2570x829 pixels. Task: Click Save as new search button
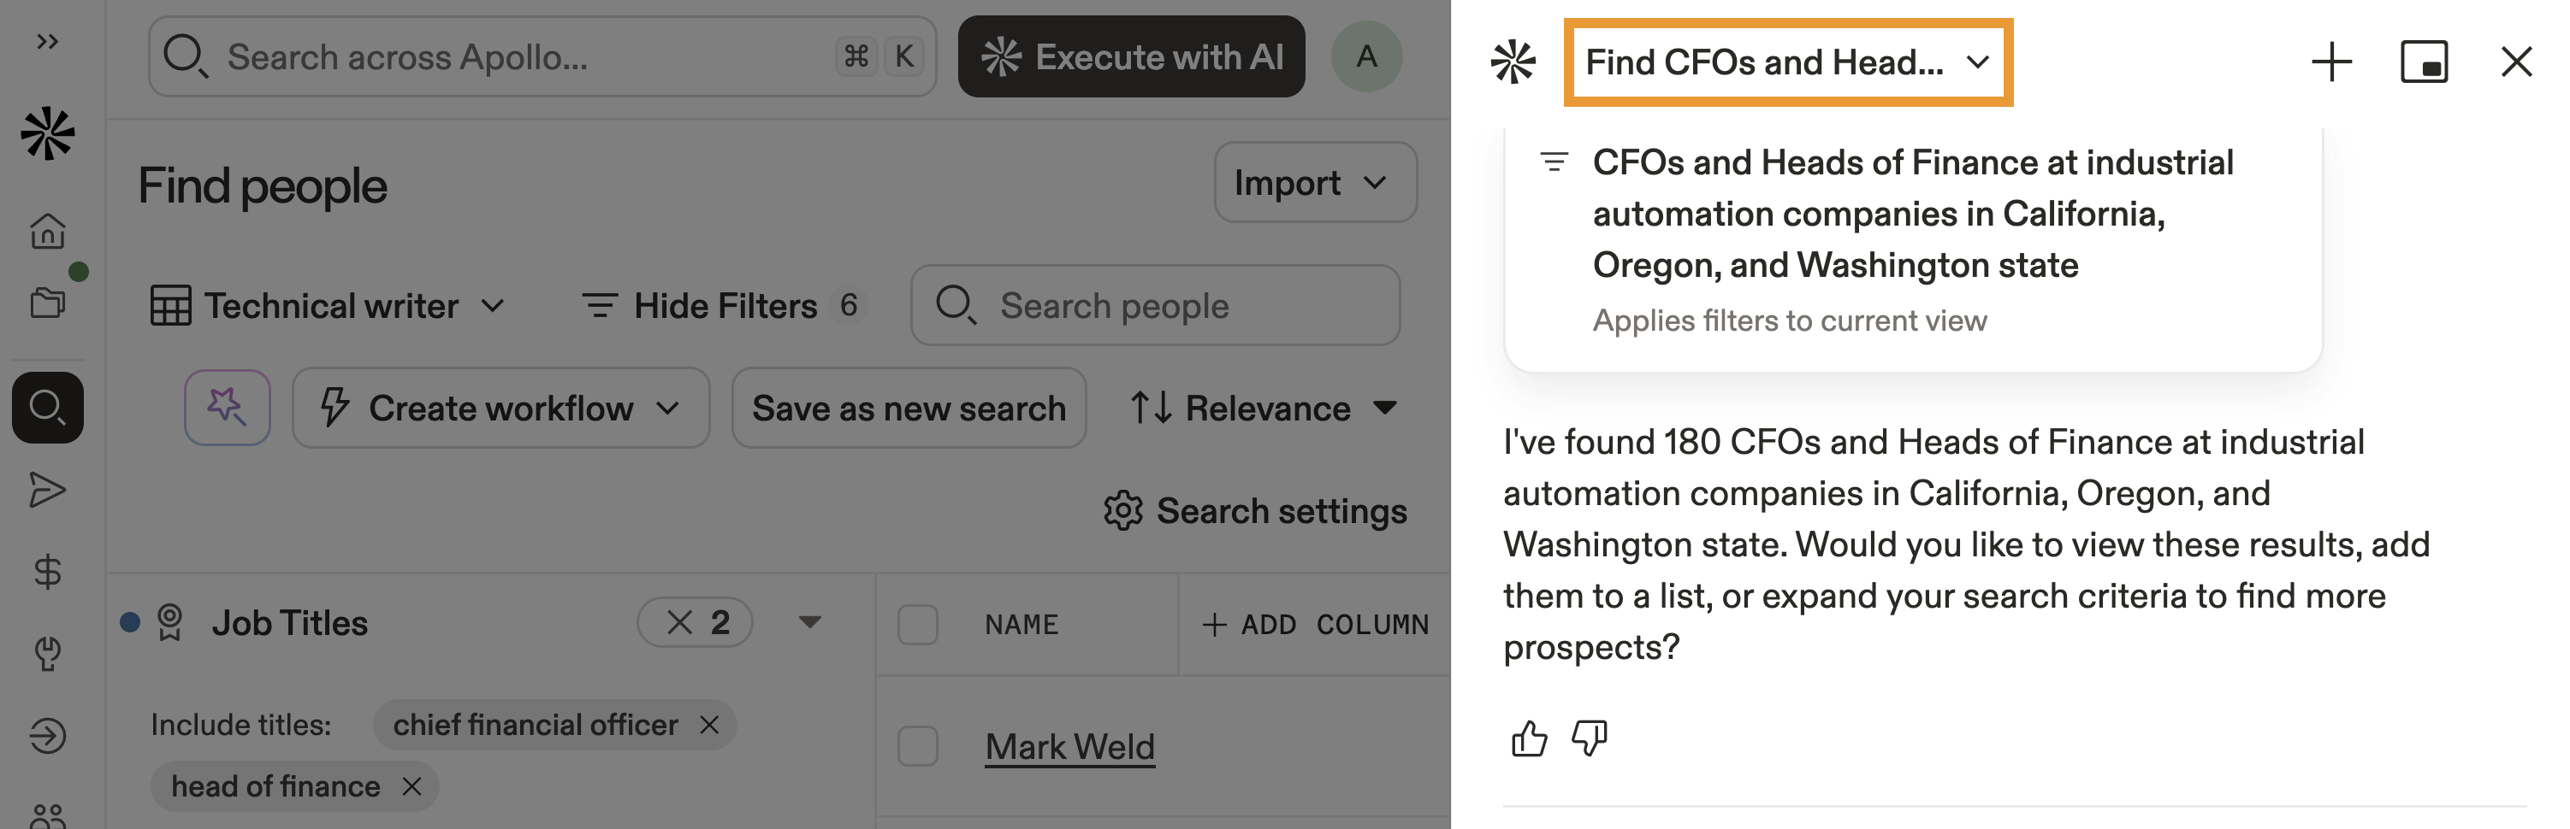[908, 409]
